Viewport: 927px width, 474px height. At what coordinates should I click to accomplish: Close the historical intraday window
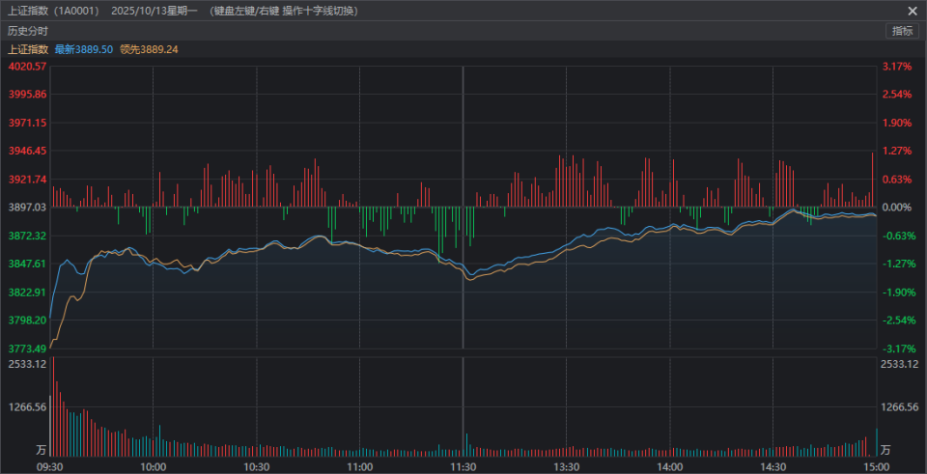913,11
